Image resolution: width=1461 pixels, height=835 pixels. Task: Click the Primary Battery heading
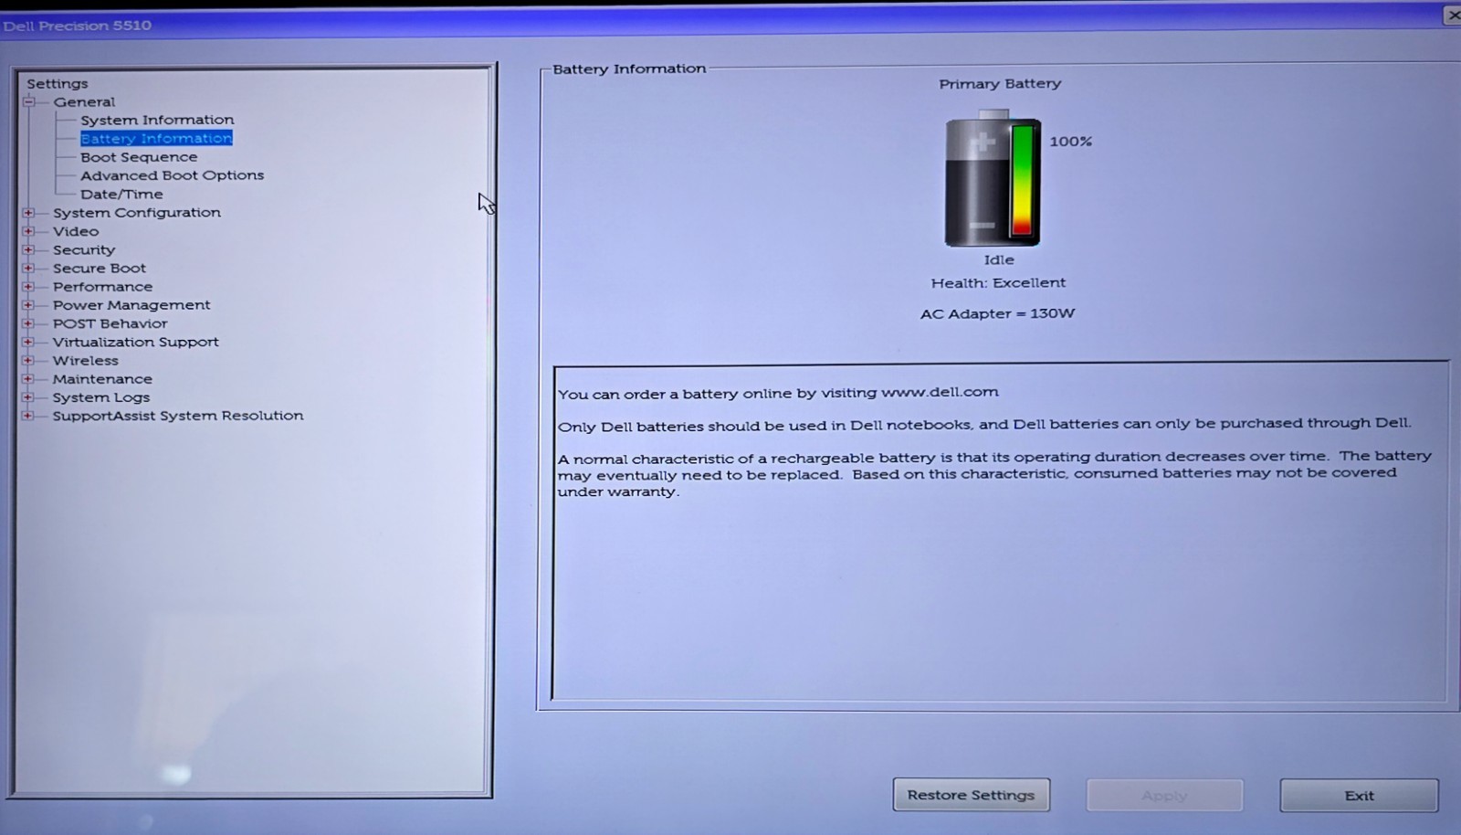(1000, 84)
